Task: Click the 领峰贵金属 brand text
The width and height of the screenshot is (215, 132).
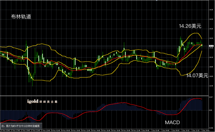Action: 48,102
